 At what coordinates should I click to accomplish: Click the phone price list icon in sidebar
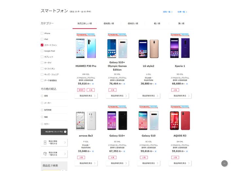(x=45, y=142)
